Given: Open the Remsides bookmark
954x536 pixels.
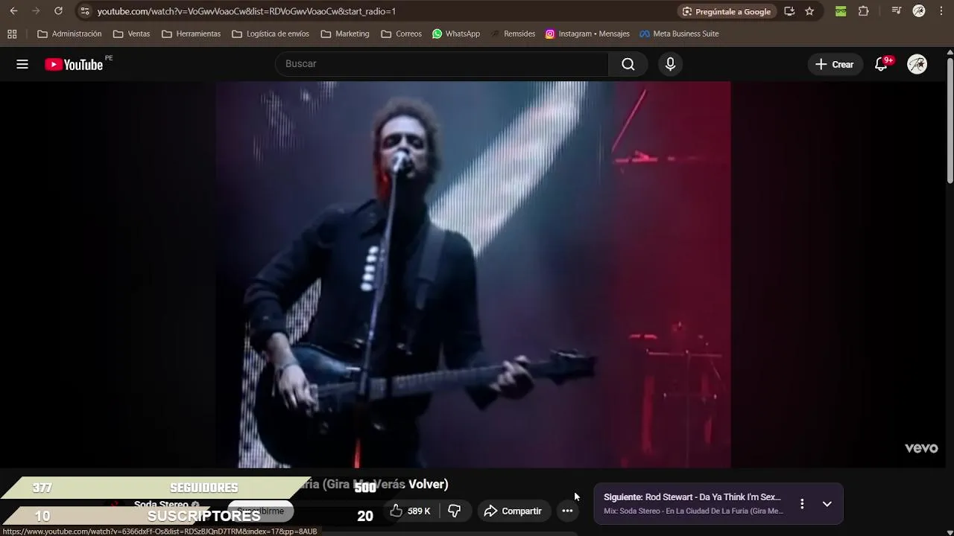Looking at the screenshot, I should pyautogui.click(x=514, y=33).
